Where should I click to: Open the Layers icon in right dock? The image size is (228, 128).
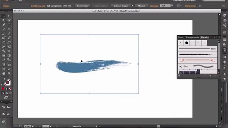click(x=225, y=15)
